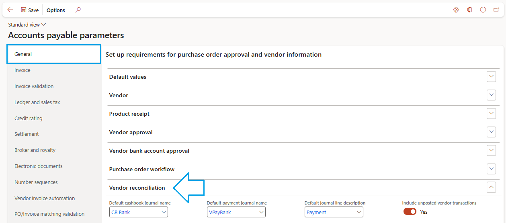Open the Standard view selector

pos(27,25)
